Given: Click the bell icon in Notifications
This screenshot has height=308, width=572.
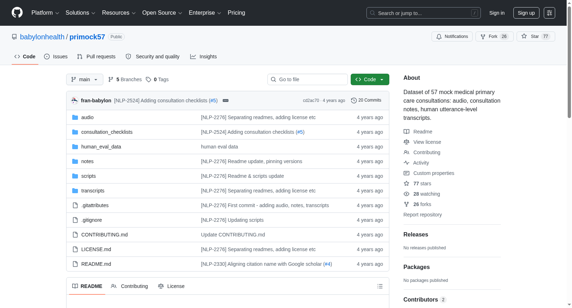Looking at the screenshot, I should [439, 36].
